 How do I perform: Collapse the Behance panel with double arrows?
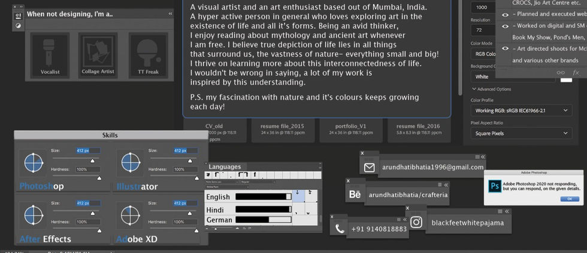446,184
